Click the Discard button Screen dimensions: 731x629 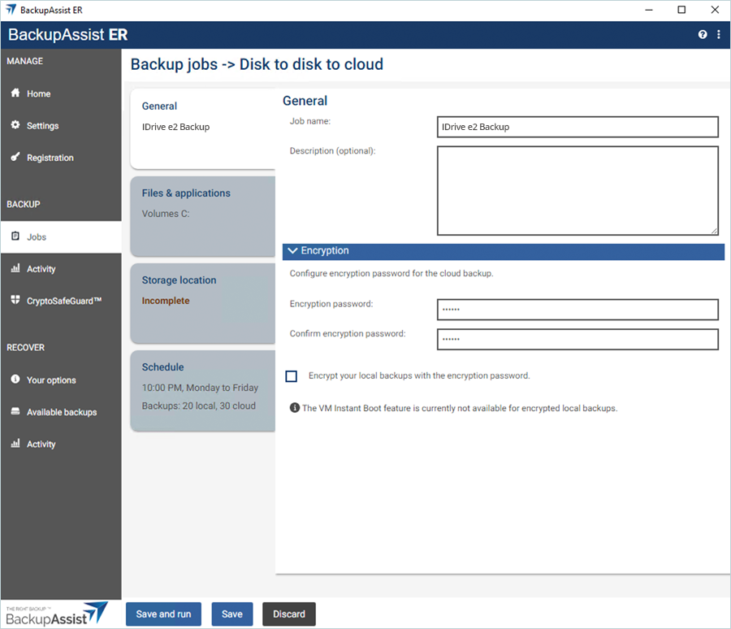[288, 614]
